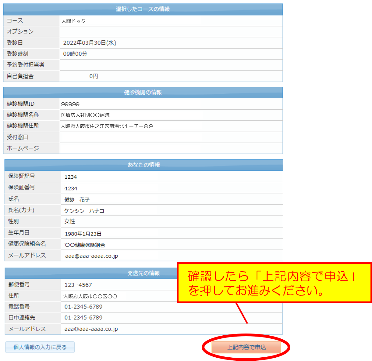This screenshot has height=361, width=372.
Task: Click the institution name 医療法人社団〇〇病院
Action: [x=85, y=115]
